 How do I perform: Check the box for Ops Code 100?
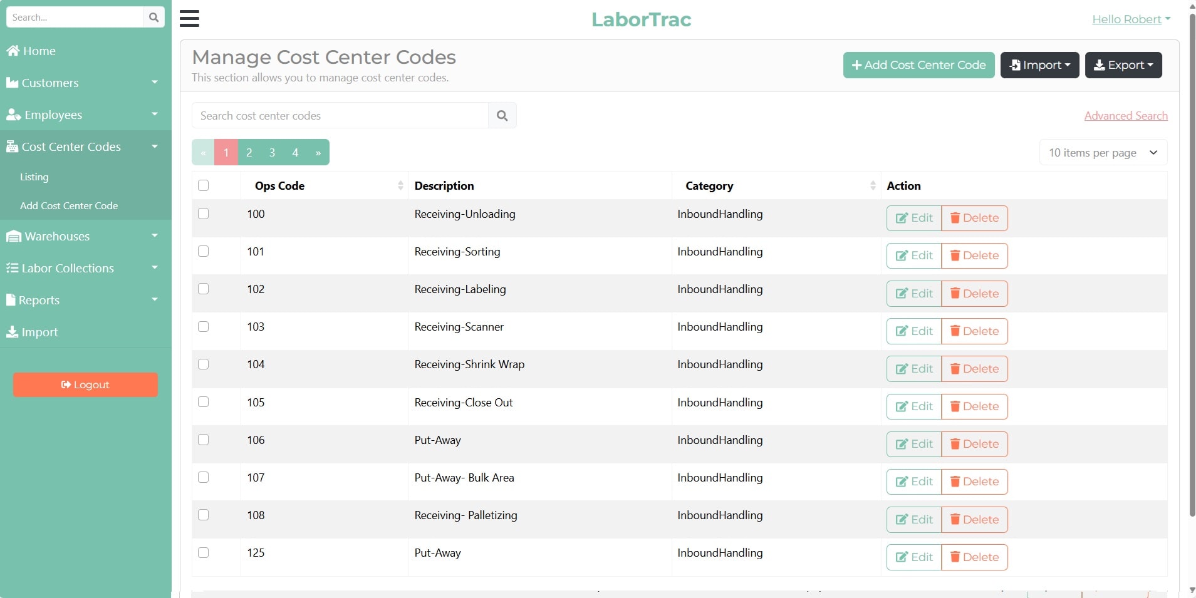click(203, 214)
